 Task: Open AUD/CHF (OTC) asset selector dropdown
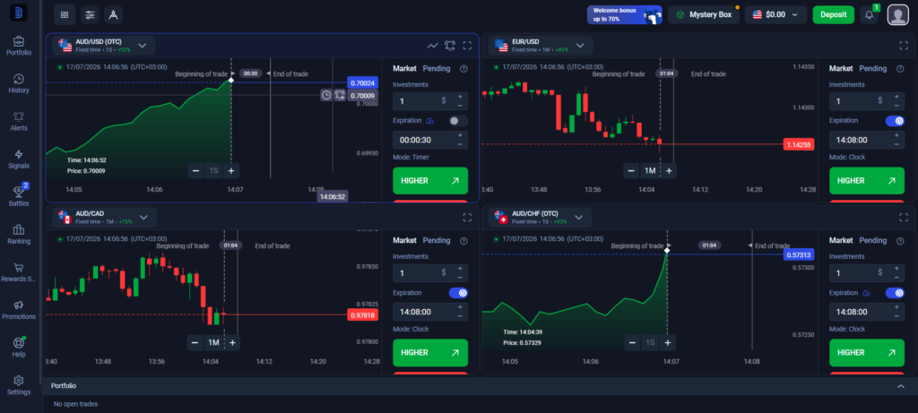[541, 218]
